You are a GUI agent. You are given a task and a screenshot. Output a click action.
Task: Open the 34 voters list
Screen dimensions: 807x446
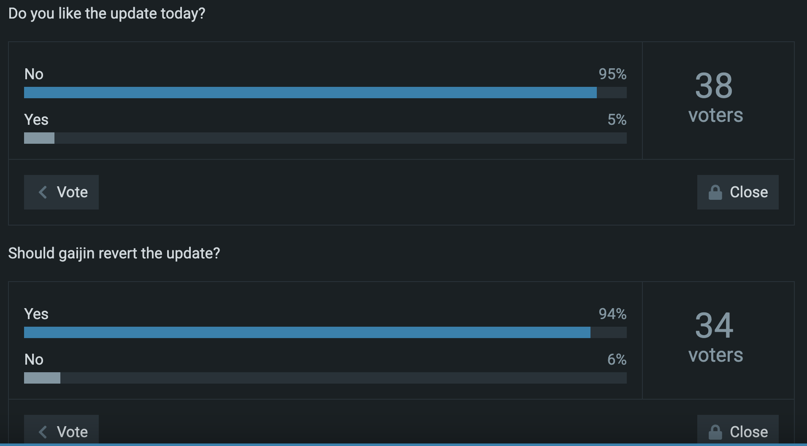click(x=715, y=337)
